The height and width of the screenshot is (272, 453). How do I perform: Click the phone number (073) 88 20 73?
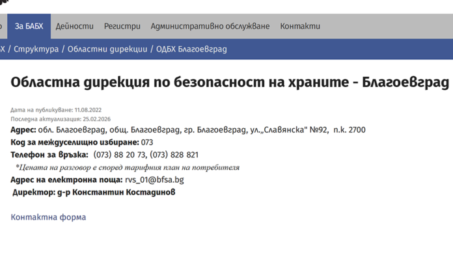[120, 155]
